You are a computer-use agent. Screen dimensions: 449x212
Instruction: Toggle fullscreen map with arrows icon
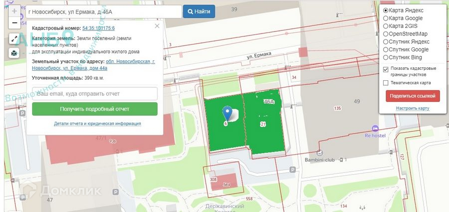[x=14, y=39]
